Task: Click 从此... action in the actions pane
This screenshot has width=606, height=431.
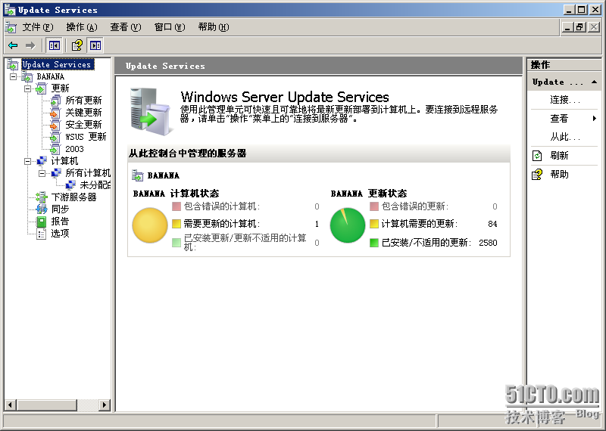Action: click(565, 137)
